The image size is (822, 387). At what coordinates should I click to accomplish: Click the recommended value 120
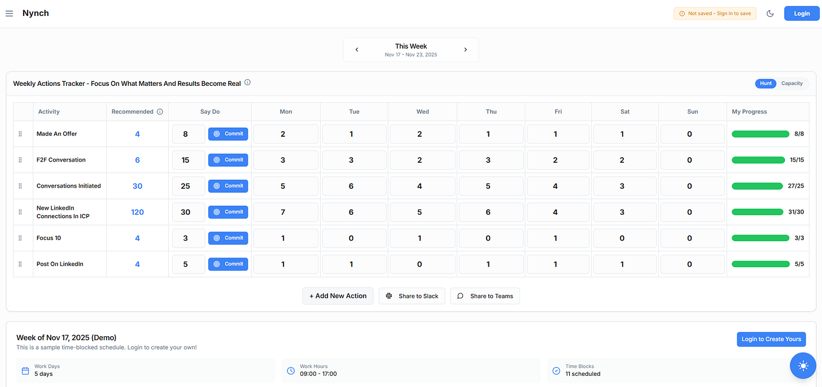(x=137, y=212)
